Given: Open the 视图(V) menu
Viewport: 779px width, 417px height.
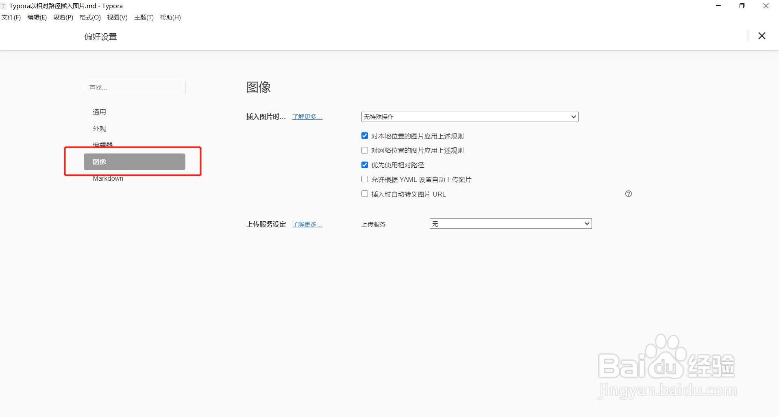Looking at the screenshot, I should coord(117,17).
